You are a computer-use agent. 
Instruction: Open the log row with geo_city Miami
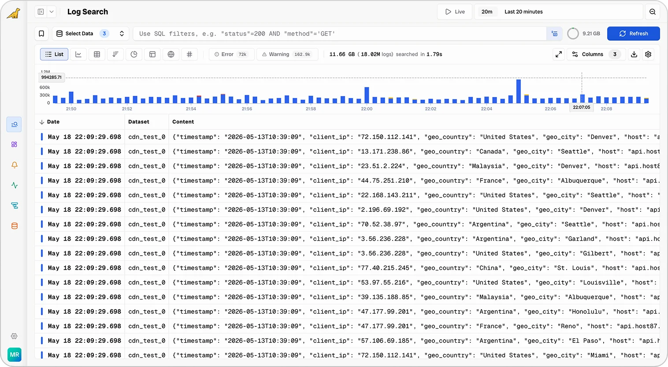[347, 355]
